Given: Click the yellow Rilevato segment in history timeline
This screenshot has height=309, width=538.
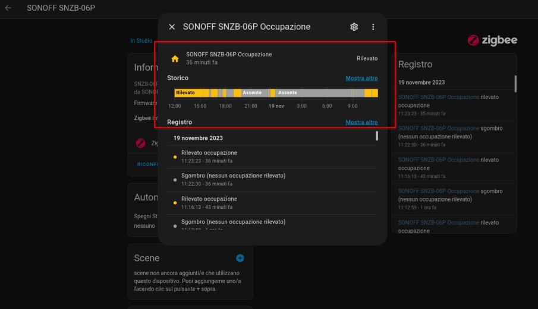Looking at the screenshot, I should (188, 93).
